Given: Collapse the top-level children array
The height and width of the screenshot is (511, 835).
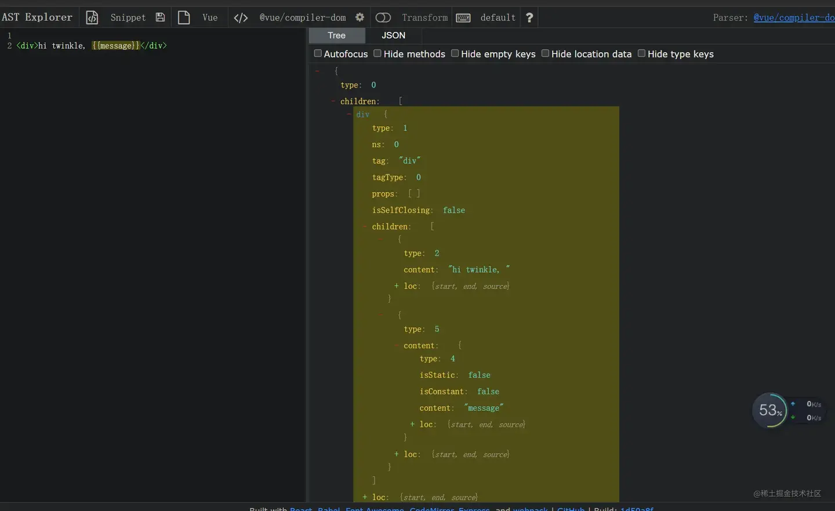Looking at the screenshot, I should click(333, 101).
